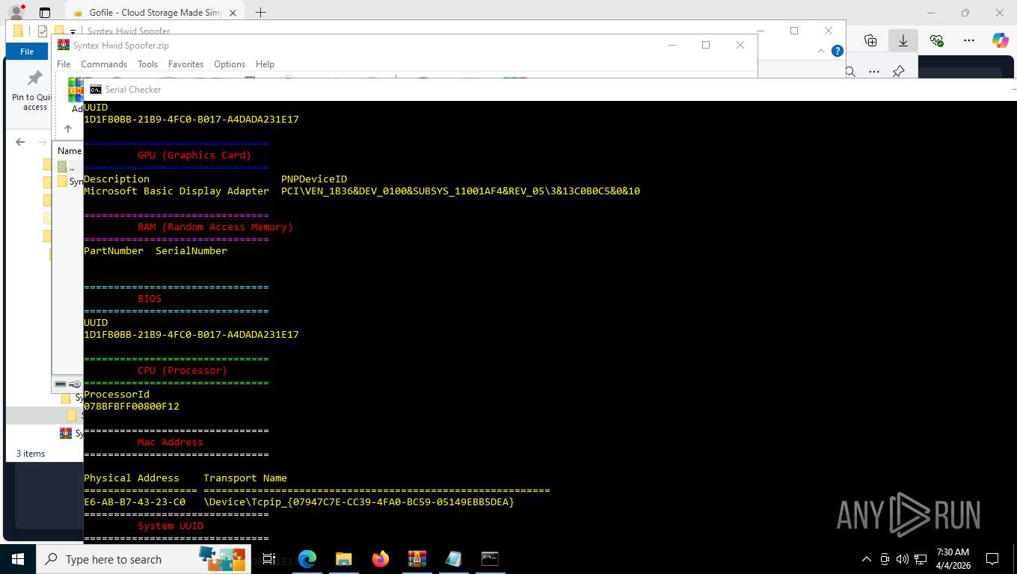
Task: Click the first UUID value at console top
Action: tap(191, 120)
